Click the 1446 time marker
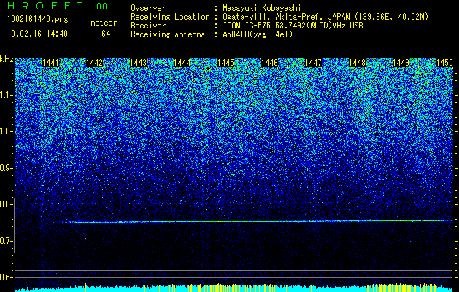 (269, 63)
